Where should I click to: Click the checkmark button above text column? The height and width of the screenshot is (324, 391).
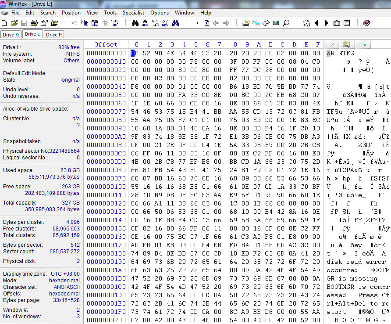pos(332,44)
